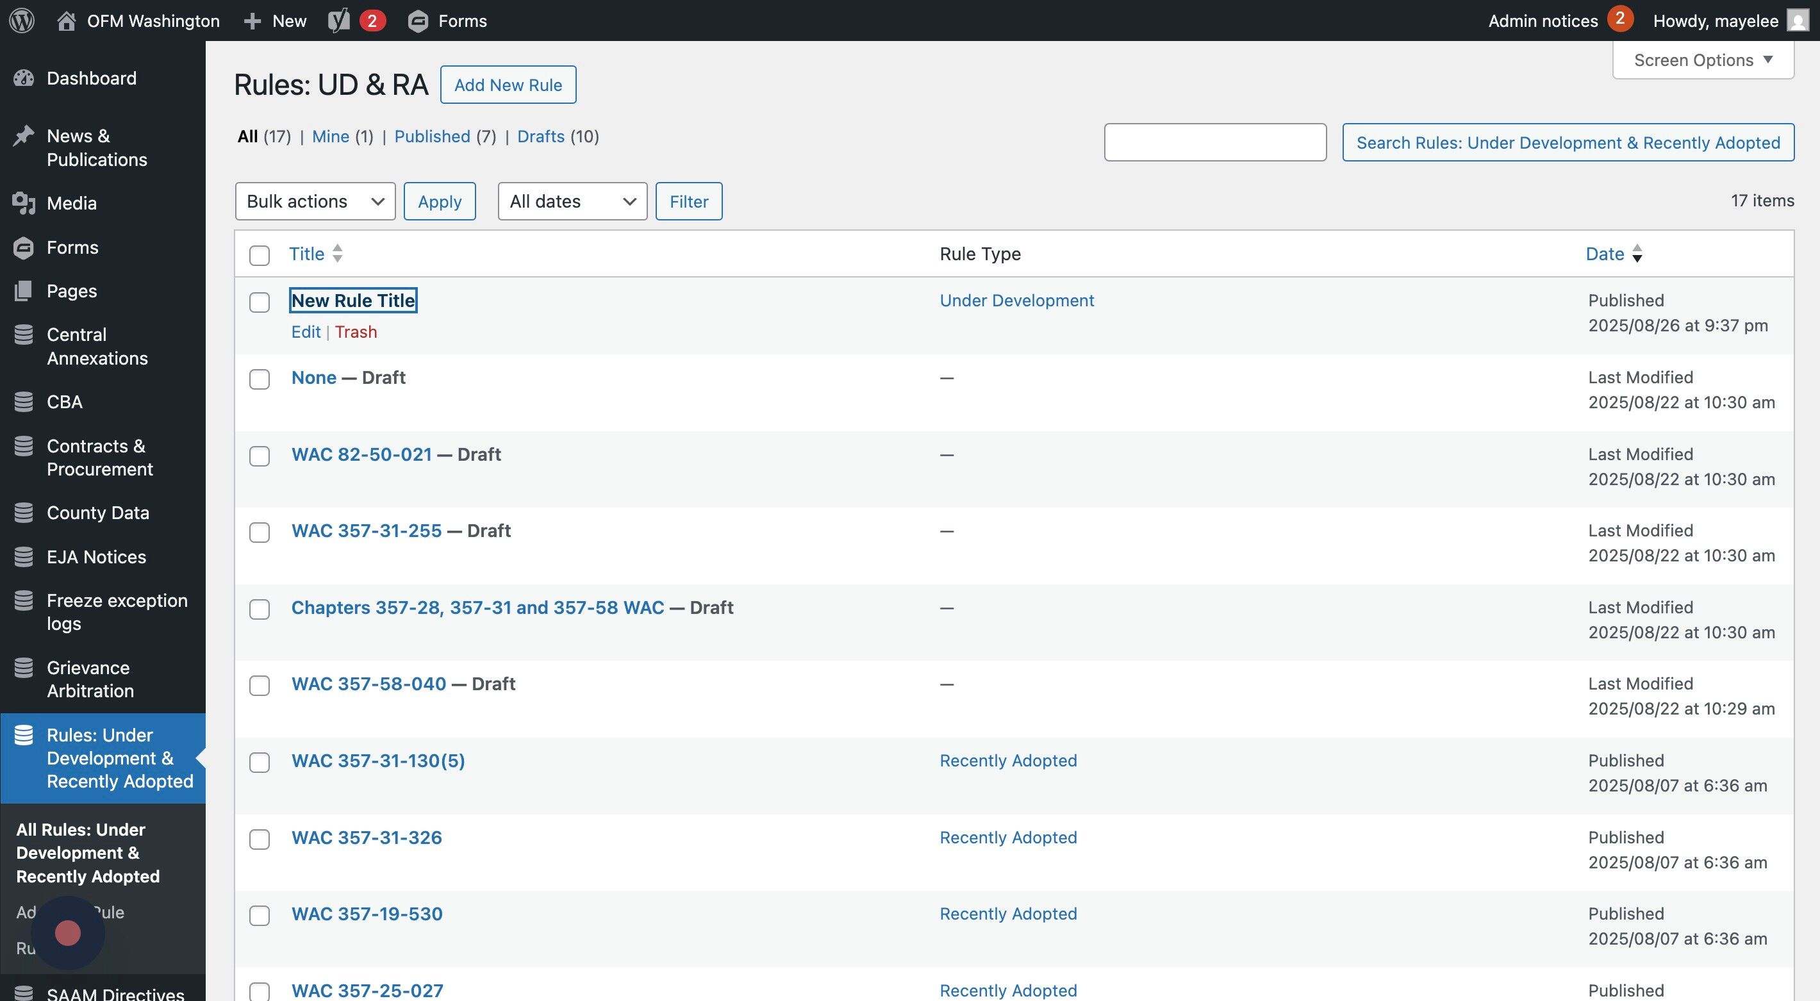Click the WordPress logo icon
Screen dimensions: 1820x1001
[22, 21]
